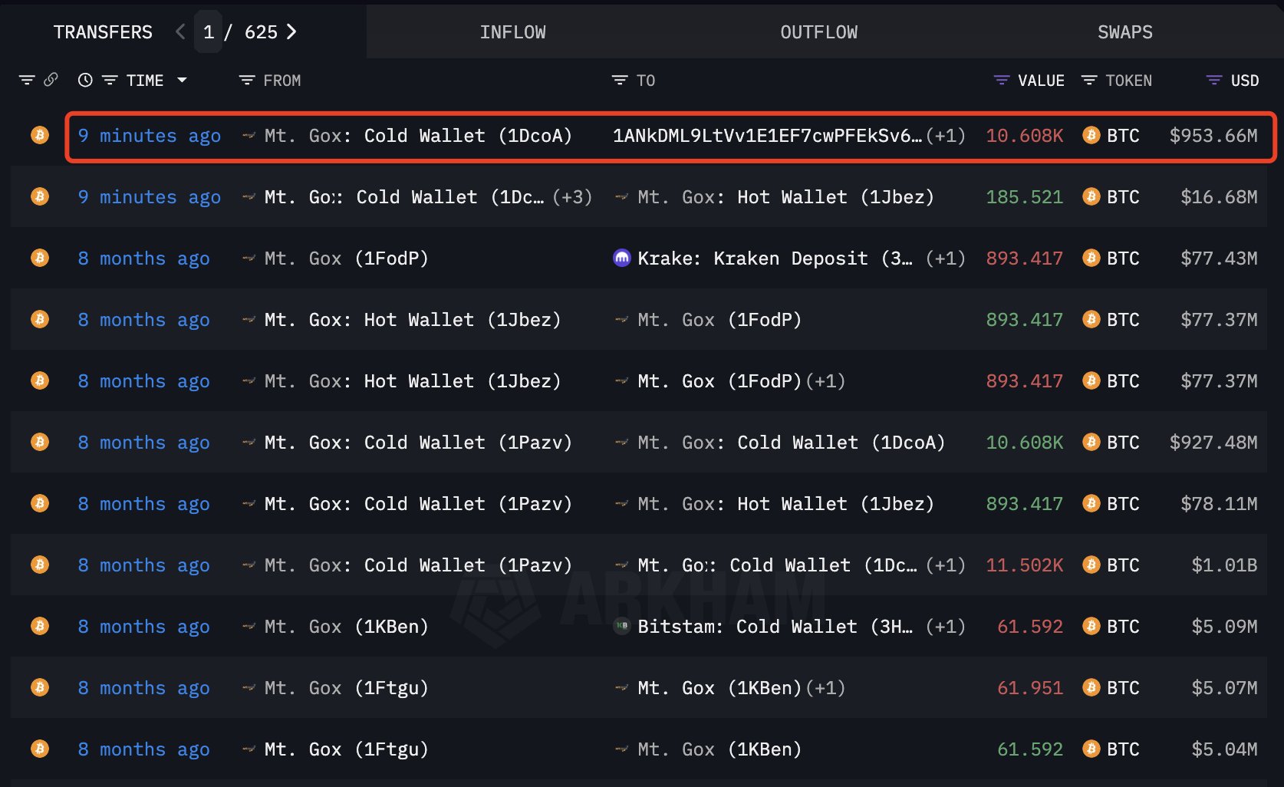
Task: Select the value 185.521
Action: (1025, 197)
